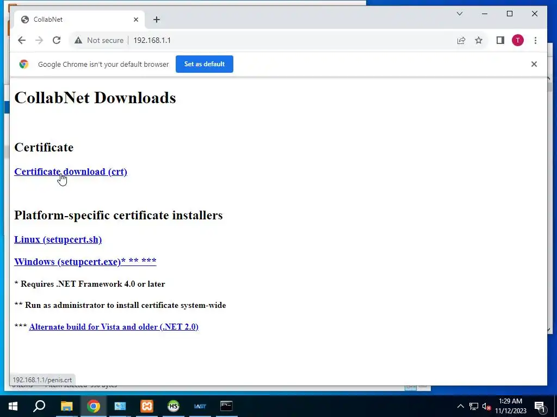Click muted volume icon in tray
This screenshot has height=417, width=557.
(x=486, y=406)
